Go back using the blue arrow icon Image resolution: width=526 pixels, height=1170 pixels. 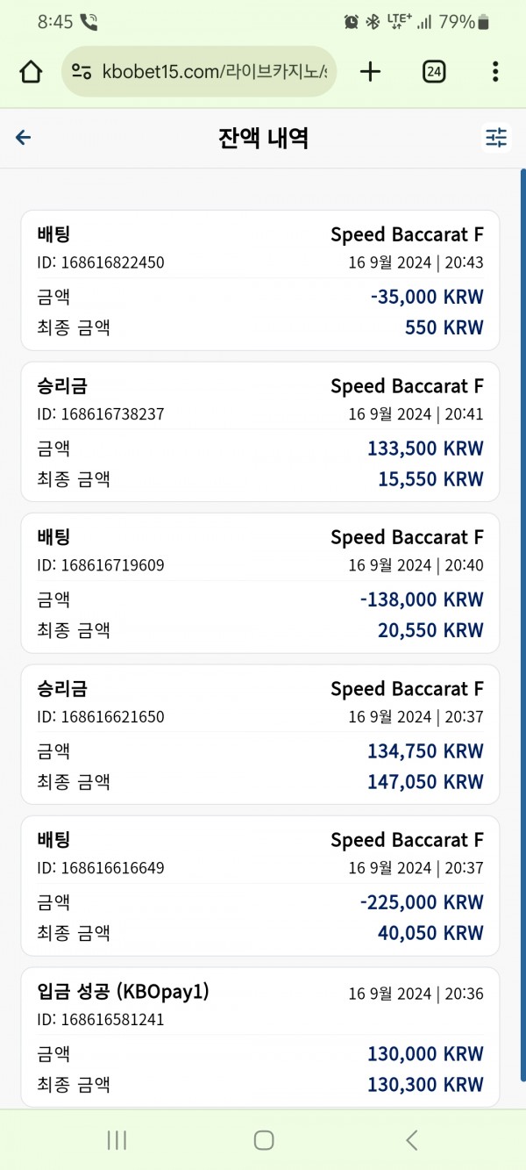[x=24, y=137]
